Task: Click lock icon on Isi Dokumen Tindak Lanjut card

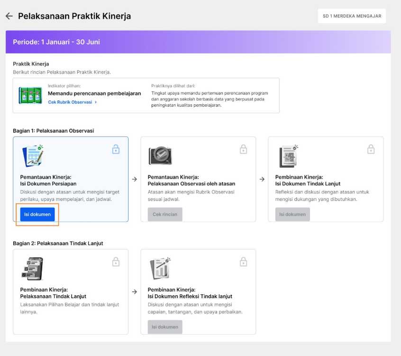Action: [x=371, y=149]
